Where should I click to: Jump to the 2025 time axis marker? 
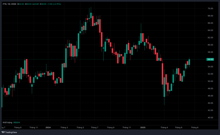(x=143, y=127)
